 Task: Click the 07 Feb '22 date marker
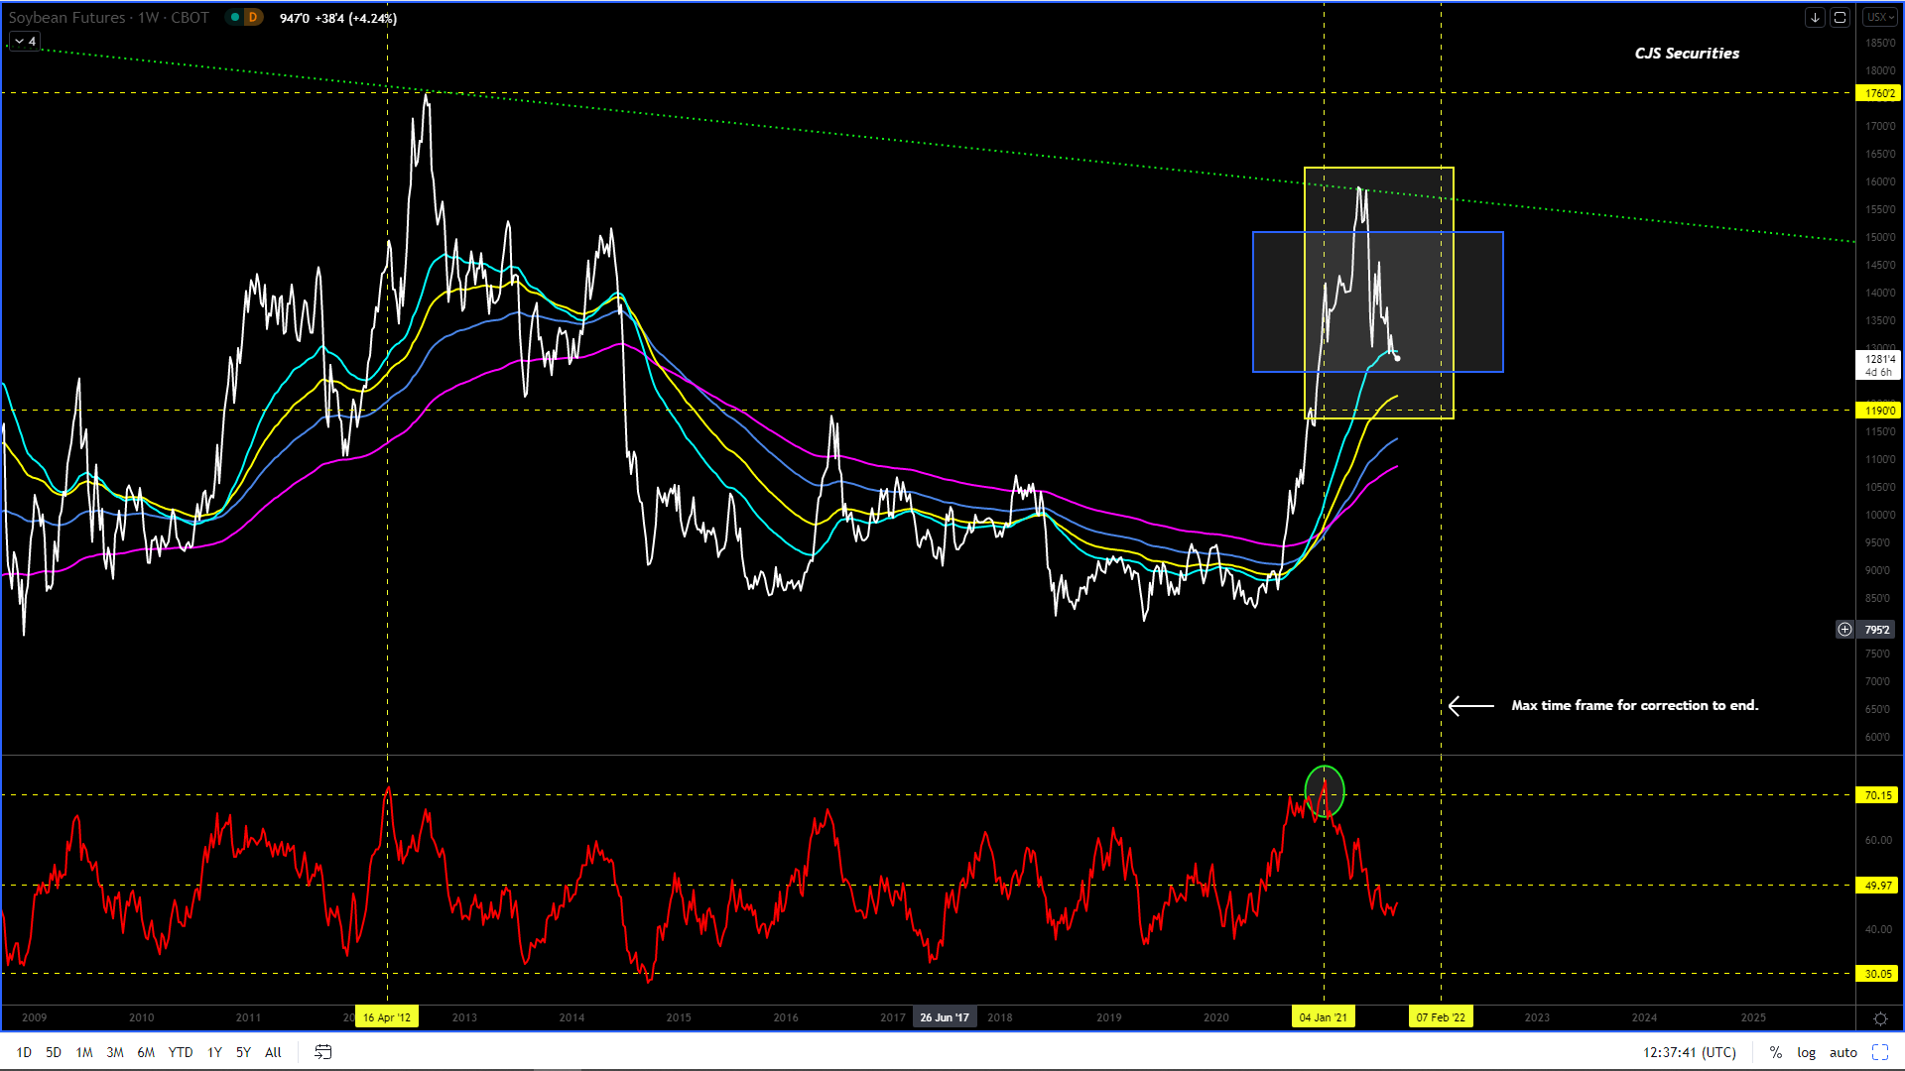tap(1441, 1017)
